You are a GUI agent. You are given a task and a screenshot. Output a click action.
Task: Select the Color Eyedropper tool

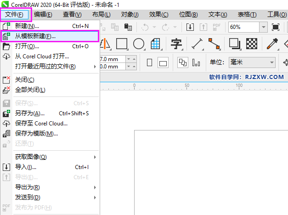pos(272,44)
